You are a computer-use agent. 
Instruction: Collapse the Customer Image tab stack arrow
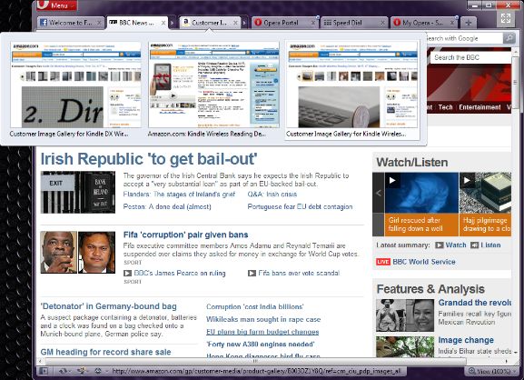245,23
